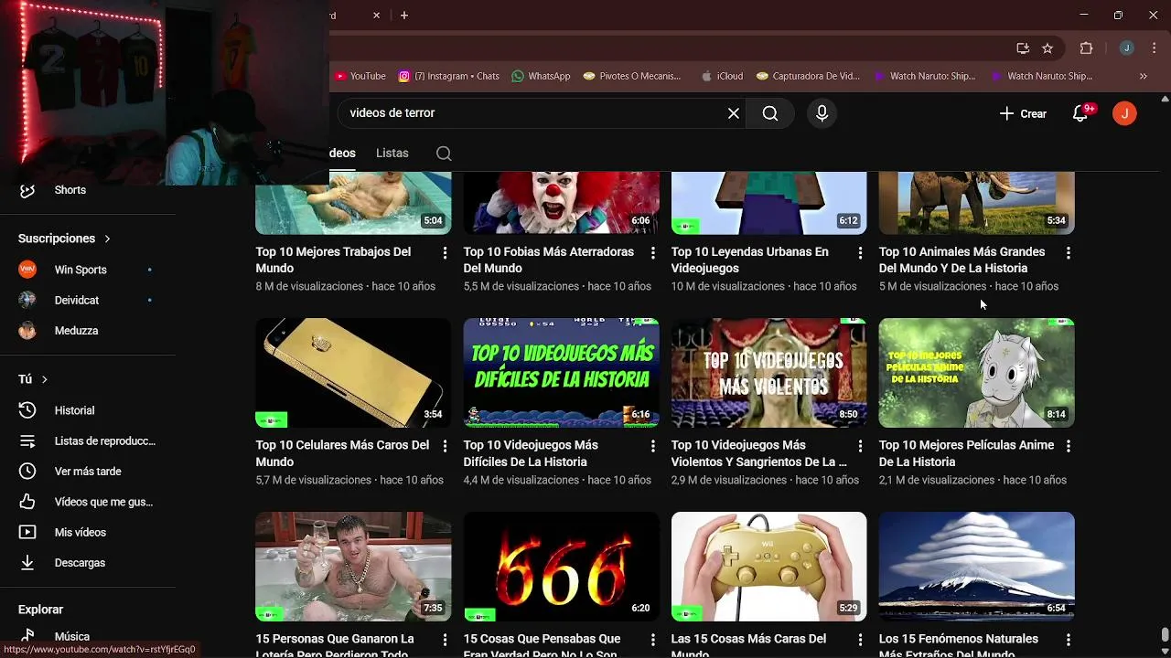Open options for Top 10 Leyendas Urbanas
This screenshot has width=1171, height=658.
point(860,252)
